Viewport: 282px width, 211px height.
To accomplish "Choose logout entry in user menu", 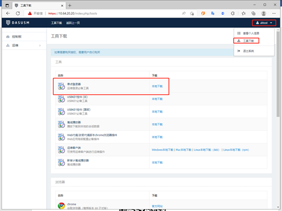I will tap(246, 51).
